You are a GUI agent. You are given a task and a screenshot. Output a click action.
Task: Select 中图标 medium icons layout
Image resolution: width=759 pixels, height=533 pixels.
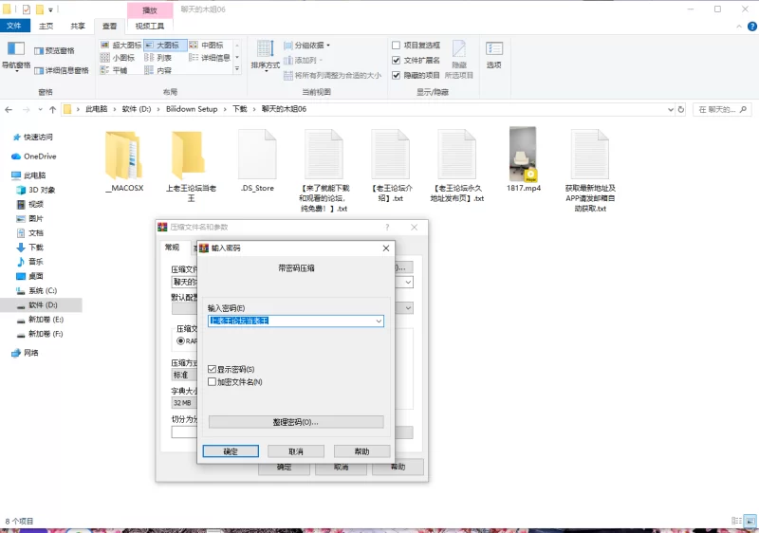click(x=207, y=45)
